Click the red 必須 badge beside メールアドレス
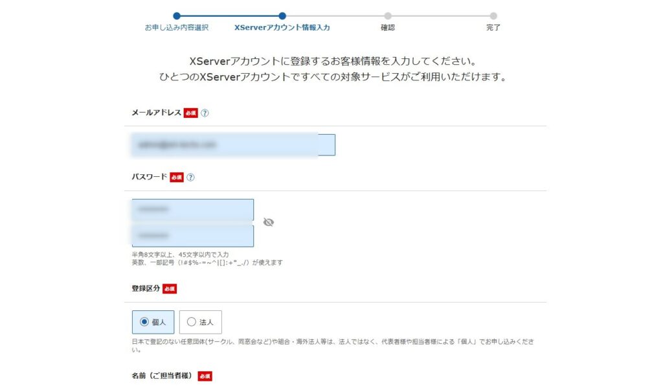Viewport: 663px width, 388px height. [190, 113]
